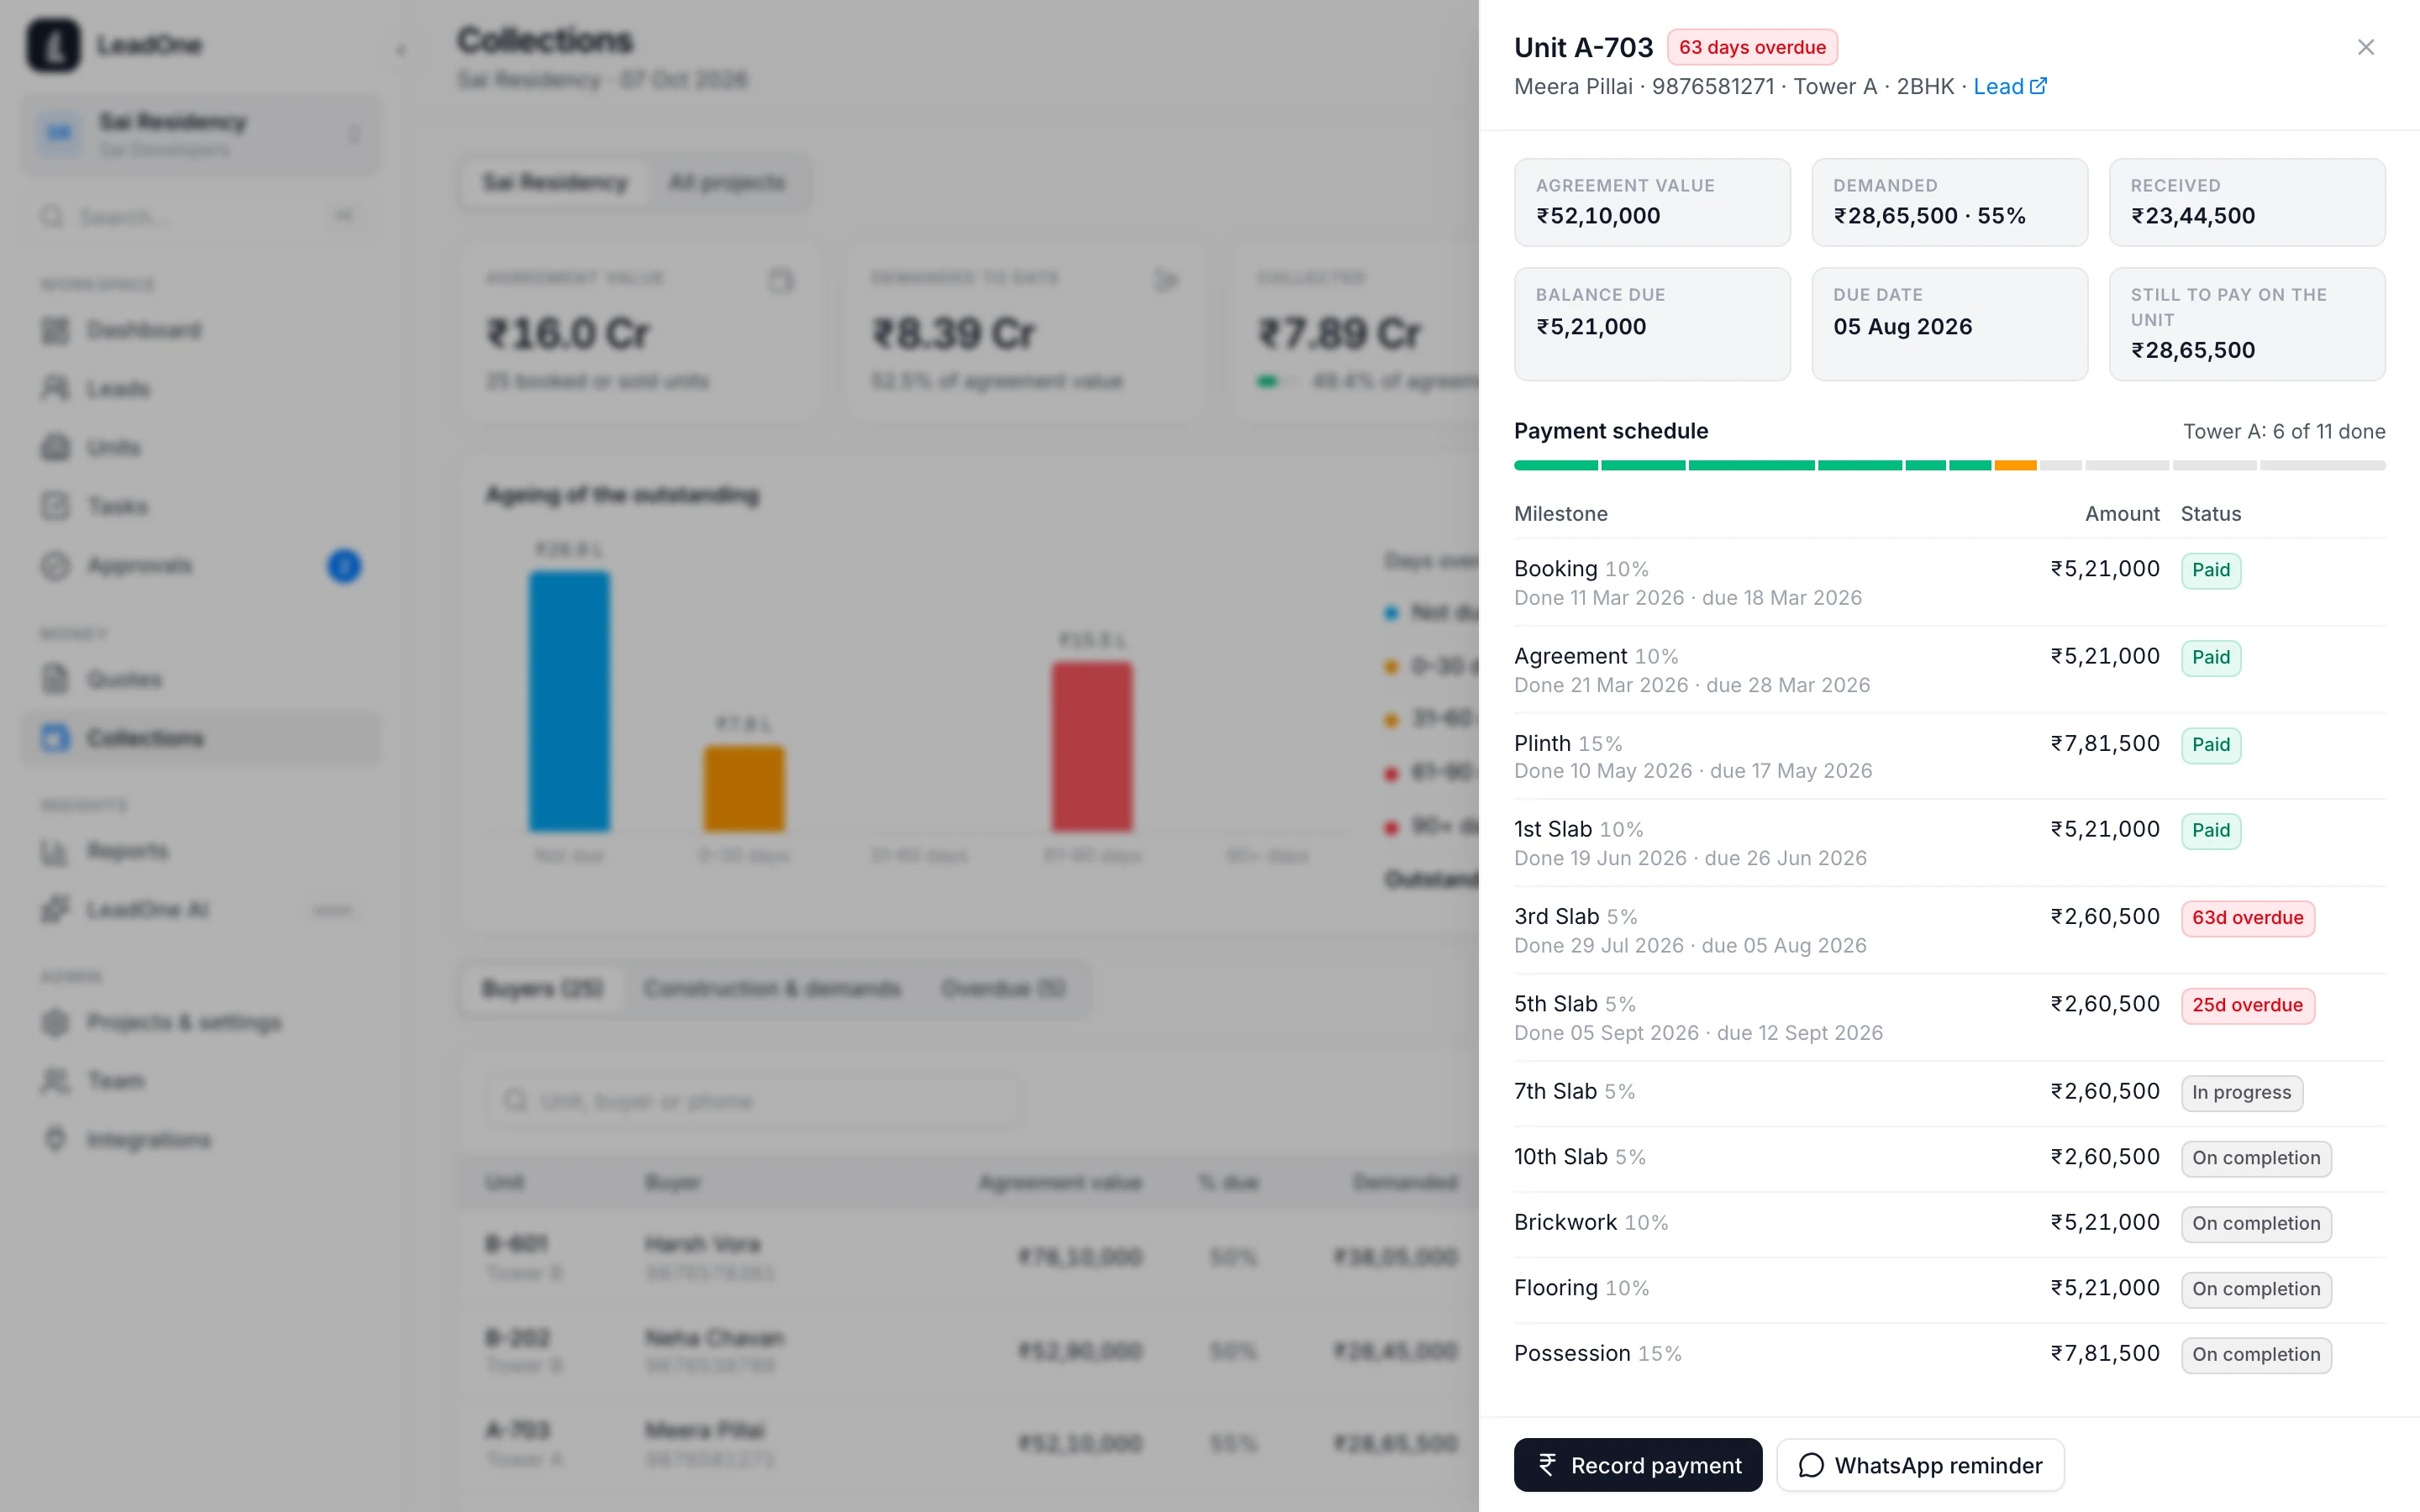Click the Brickwork amount ₹5,21,000

[x=2104, y=1222]
